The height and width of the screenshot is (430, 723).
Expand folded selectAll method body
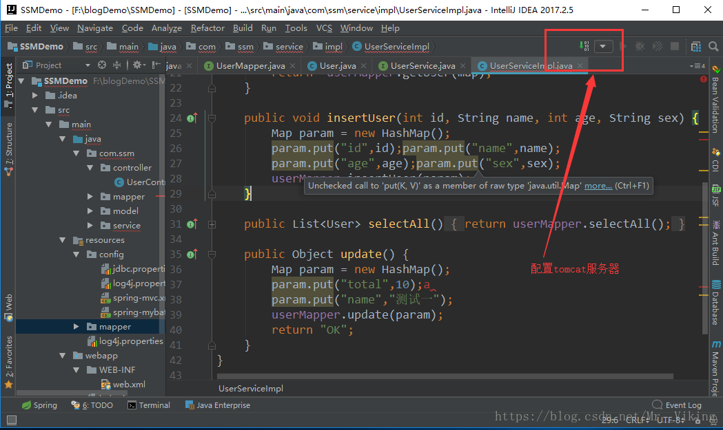pos(212,225)
